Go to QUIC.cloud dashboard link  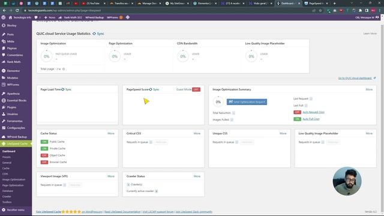click(x=357, y=78)
